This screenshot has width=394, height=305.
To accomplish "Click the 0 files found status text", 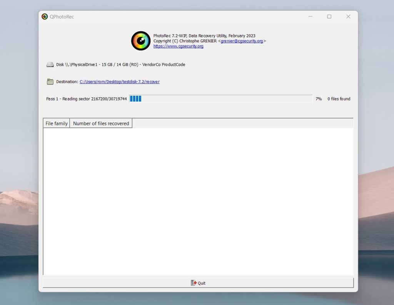I will tap(338, 98).
